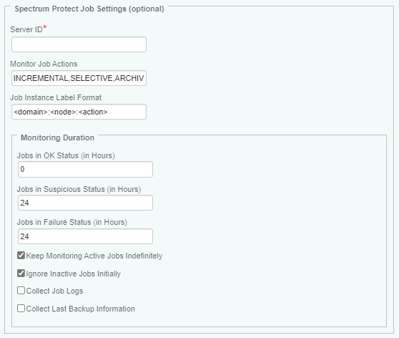Click the Server ID input field
This screenshot has height=338, width=399.
pos(79,44)
